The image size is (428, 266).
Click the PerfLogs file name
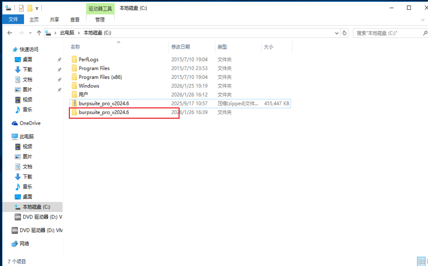[x=88, y=60]
